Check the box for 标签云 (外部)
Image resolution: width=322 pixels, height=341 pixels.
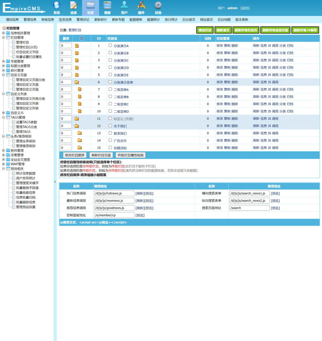pos(110,119)
